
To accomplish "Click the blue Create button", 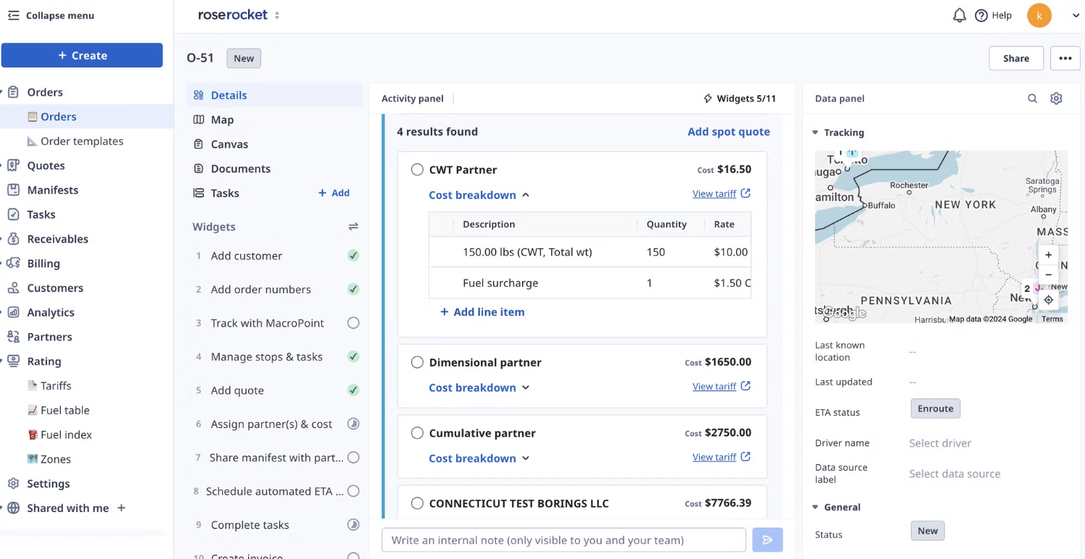I will tap(82, 55).
